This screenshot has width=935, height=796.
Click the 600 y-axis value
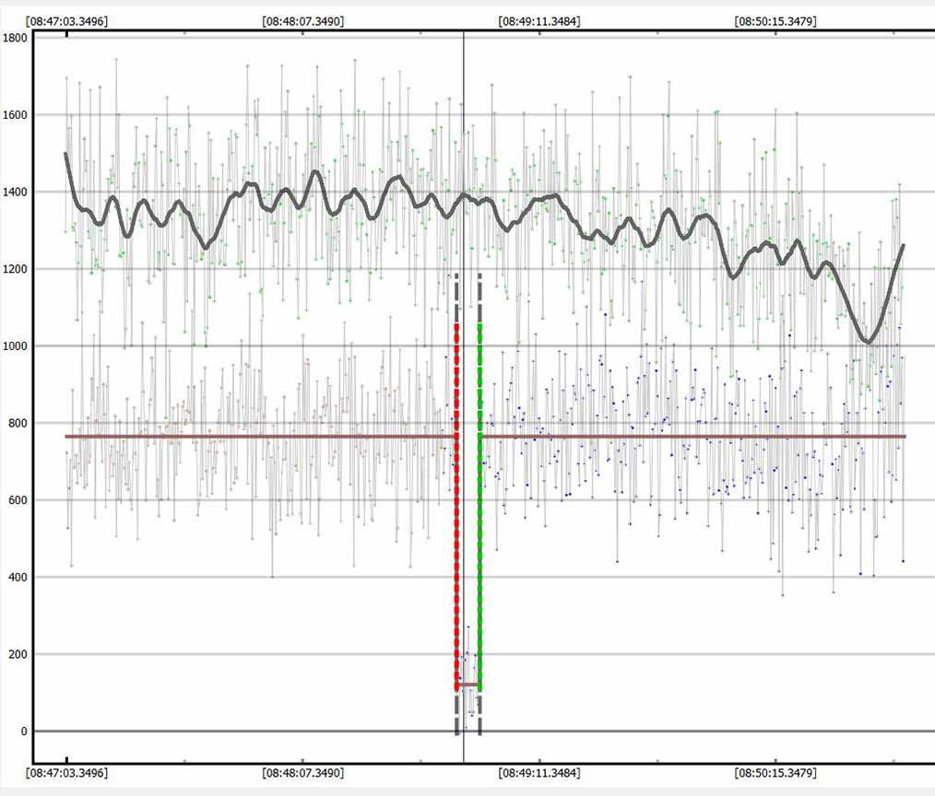pos(18,500)
